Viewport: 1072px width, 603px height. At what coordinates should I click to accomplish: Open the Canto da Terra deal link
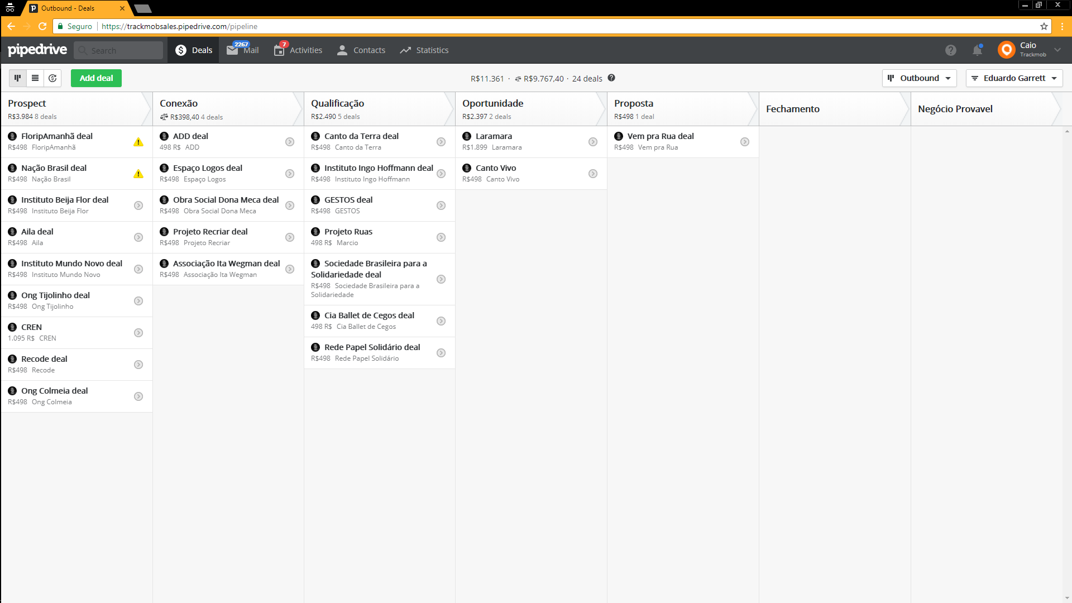[361, 136]
